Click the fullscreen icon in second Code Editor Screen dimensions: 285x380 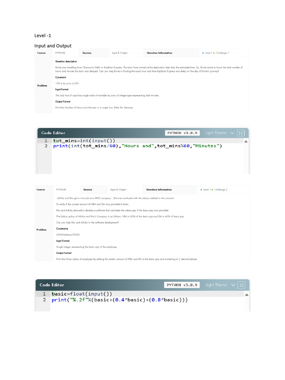click(241, 285)
